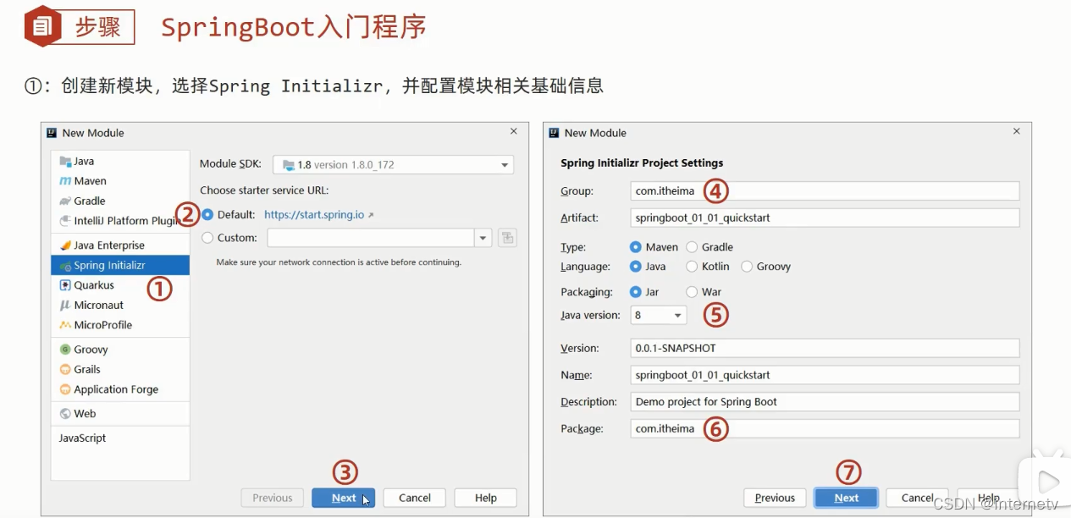Click the Gradle elephant icon
The height and width of the screenshot is (518, 1071).
tap(65, 201)
